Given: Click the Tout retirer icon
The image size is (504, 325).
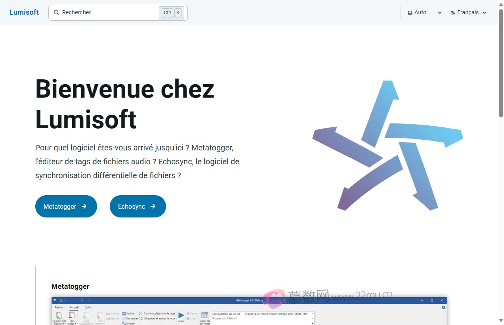Looking at the screenshot, I should (72, 316).
